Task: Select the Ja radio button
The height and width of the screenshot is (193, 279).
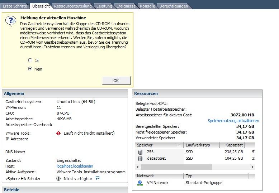Action: 30,60
